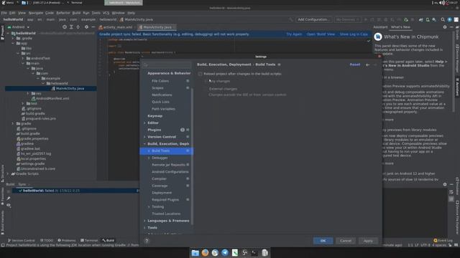This screenshot has height=258, width=460.
Task: Expand the Build Tools node arrow
Action: click(149, 150)
